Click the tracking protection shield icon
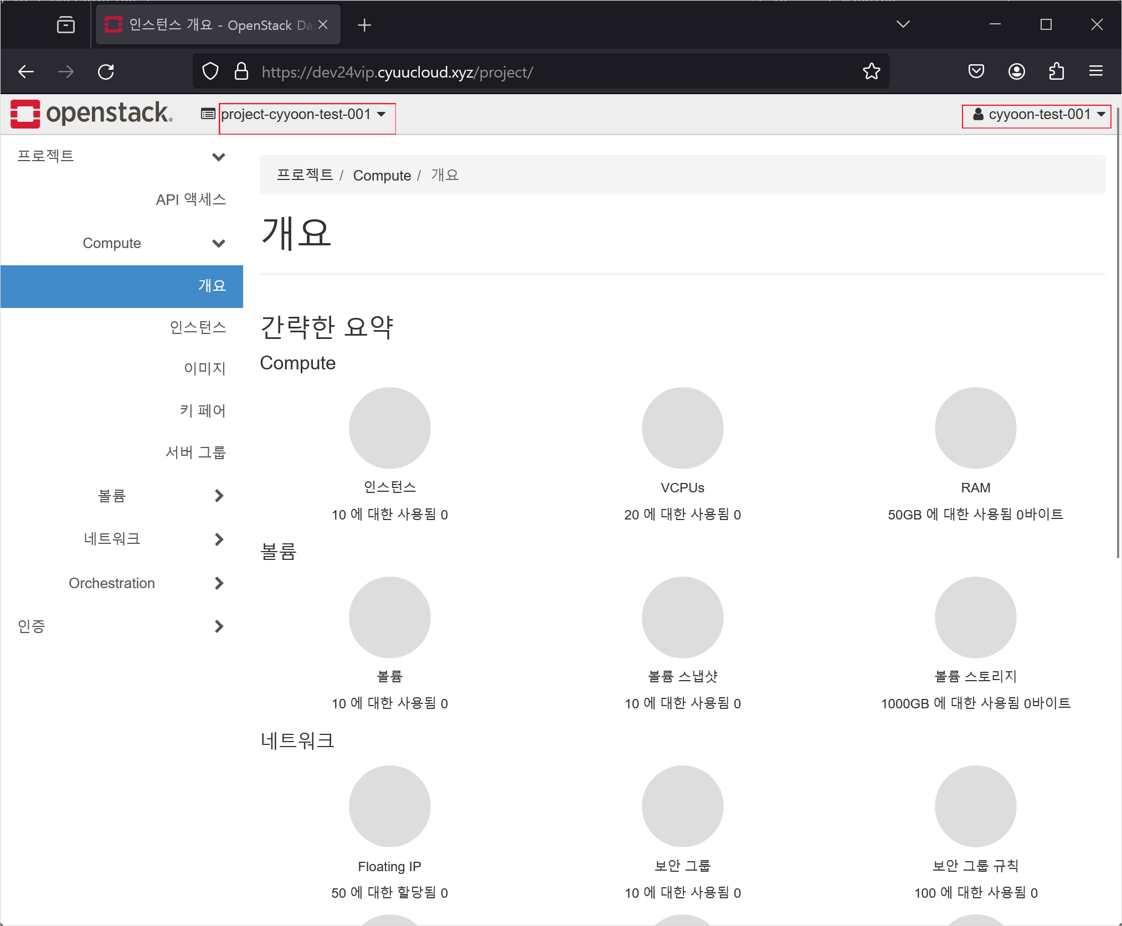The width and height of the screenshot is (1122, 926). (210, 71)
